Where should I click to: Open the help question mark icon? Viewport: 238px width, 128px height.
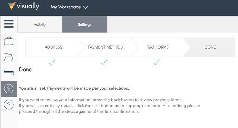pyautogui.click(x=9, y=105)
